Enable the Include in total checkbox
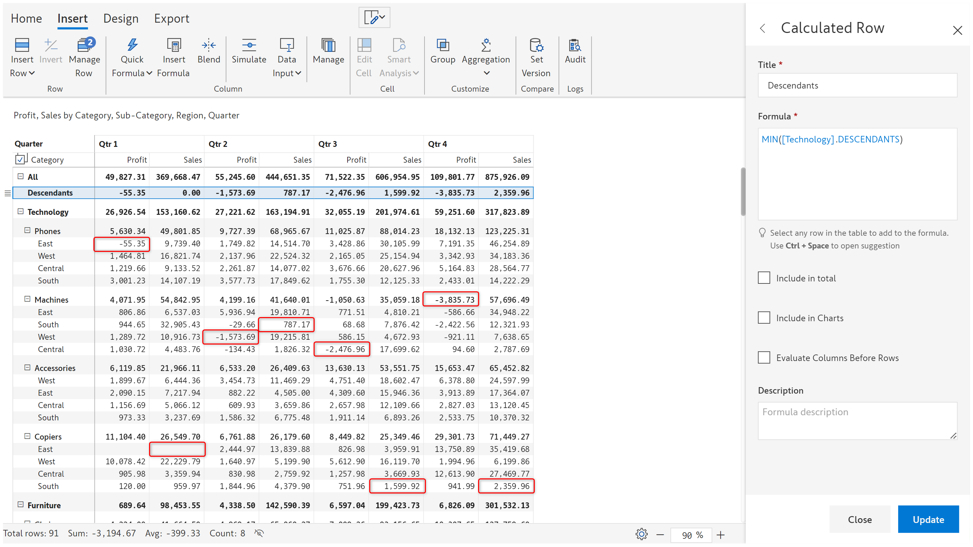The image size is (973, 547). click(x=764, y=278)
